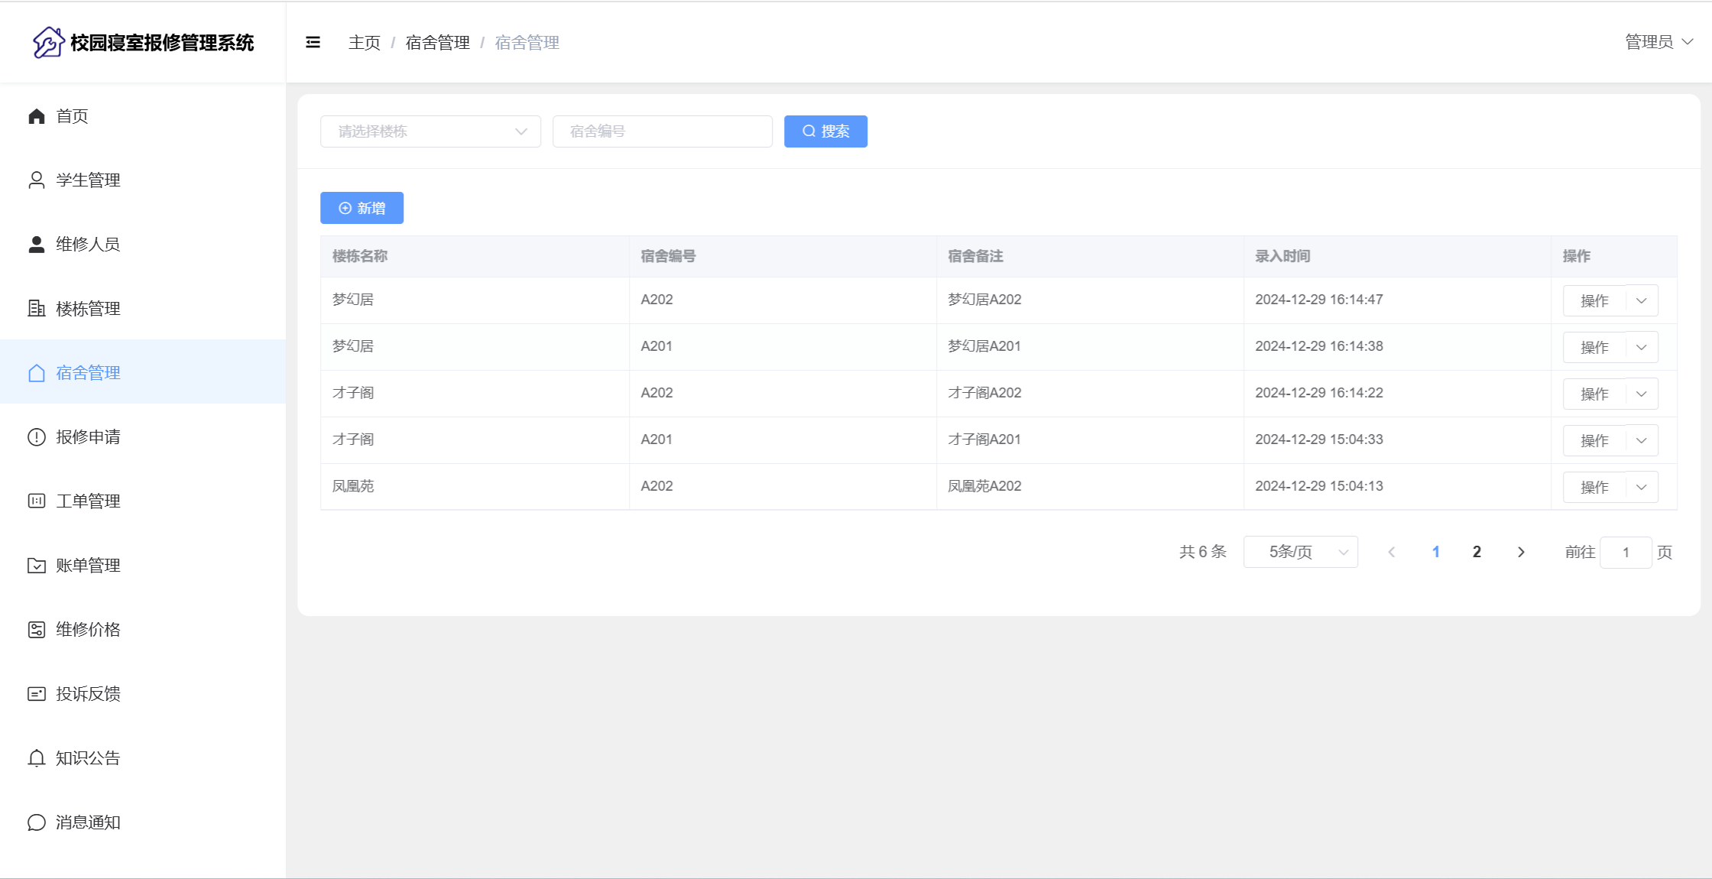Go to 投诉反馈 sidebar menu item
The width and height of the screenshot is (1712, 879).
pyautogui.click(x=88, y=694)
